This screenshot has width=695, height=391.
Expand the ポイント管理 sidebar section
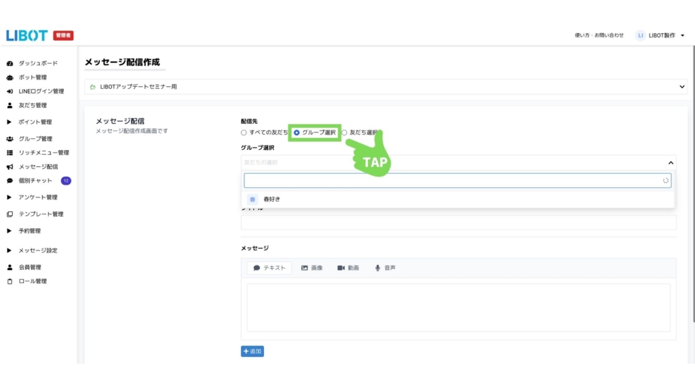(x=10, y=122)
